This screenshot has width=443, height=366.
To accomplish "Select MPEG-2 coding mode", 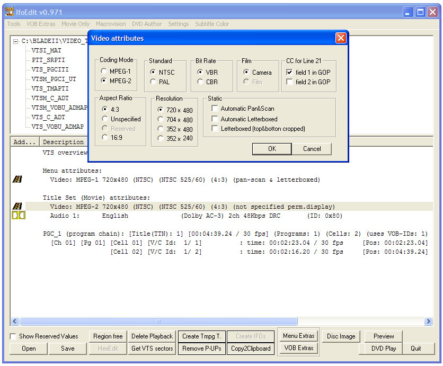I will coord(104,81).
